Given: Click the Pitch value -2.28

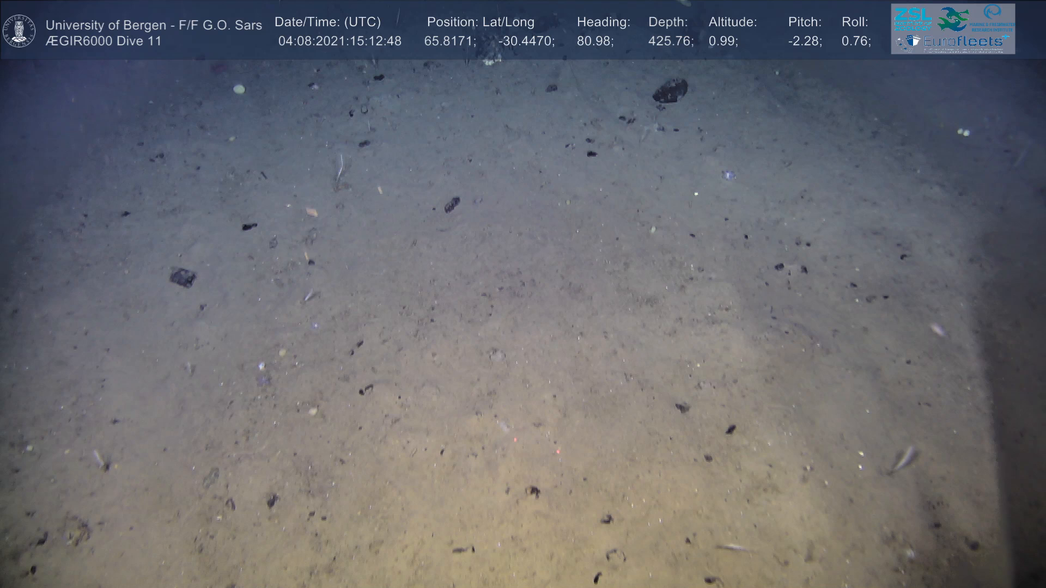Looking at the screenshot, I should click(x=804, y=41).
